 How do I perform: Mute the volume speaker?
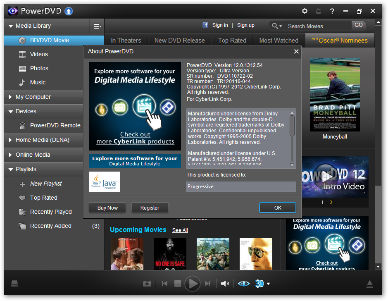(x=225, y=284)
